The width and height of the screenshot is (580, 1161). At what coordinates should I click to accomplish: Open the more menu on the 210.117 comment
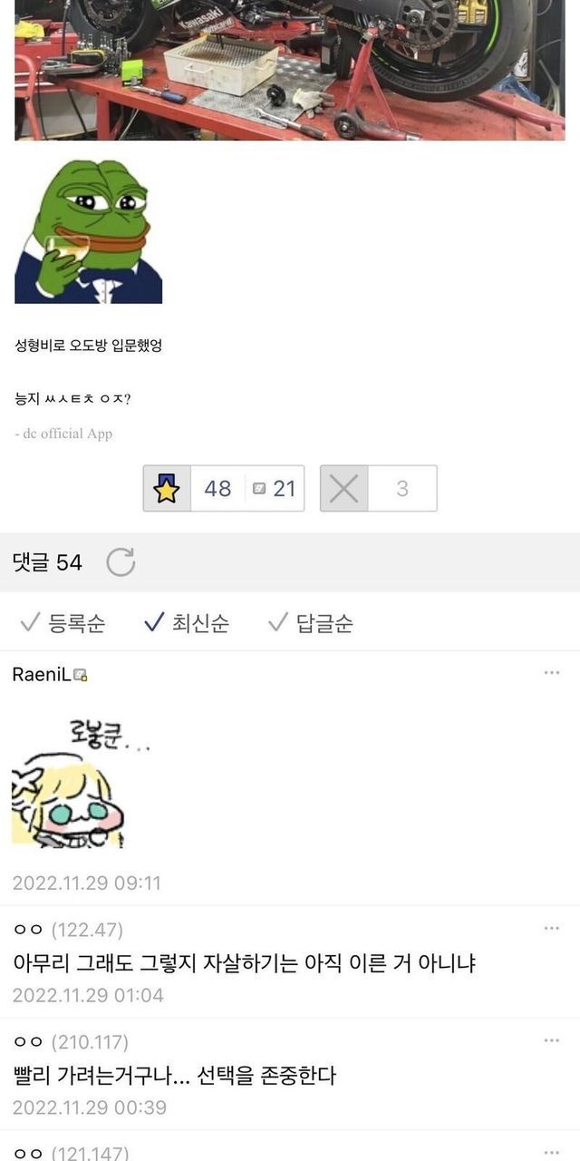click(x=552, y=1041)
